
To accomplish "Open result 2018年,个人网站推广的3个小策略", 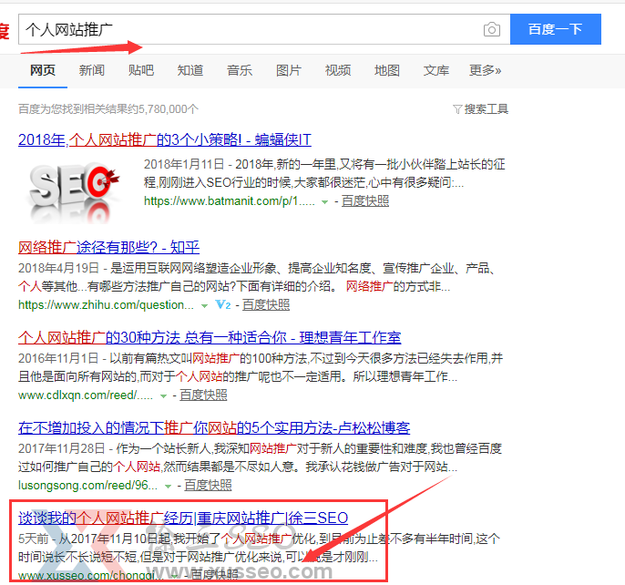I will 165,140.
